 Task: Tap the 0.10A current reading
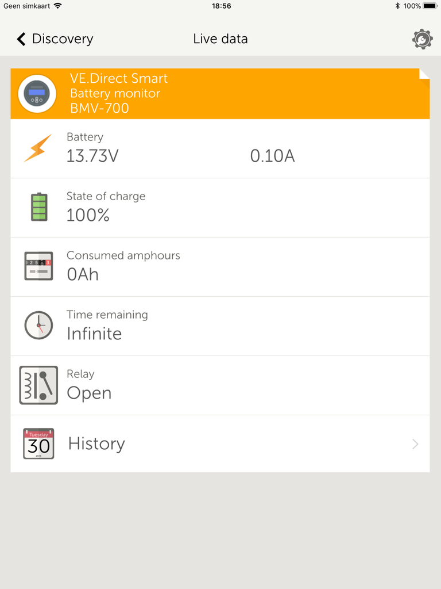pyautogui.click(x=273, y=156)
